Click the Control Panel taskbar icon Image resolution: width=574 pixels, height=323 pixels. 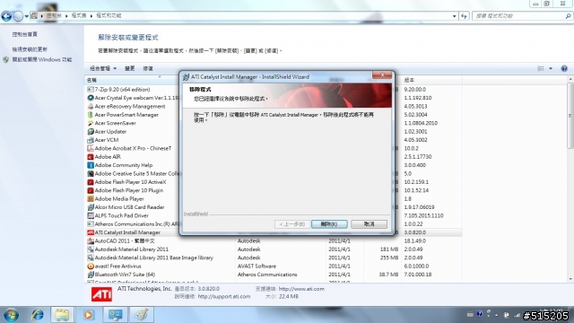coord(115,315)
